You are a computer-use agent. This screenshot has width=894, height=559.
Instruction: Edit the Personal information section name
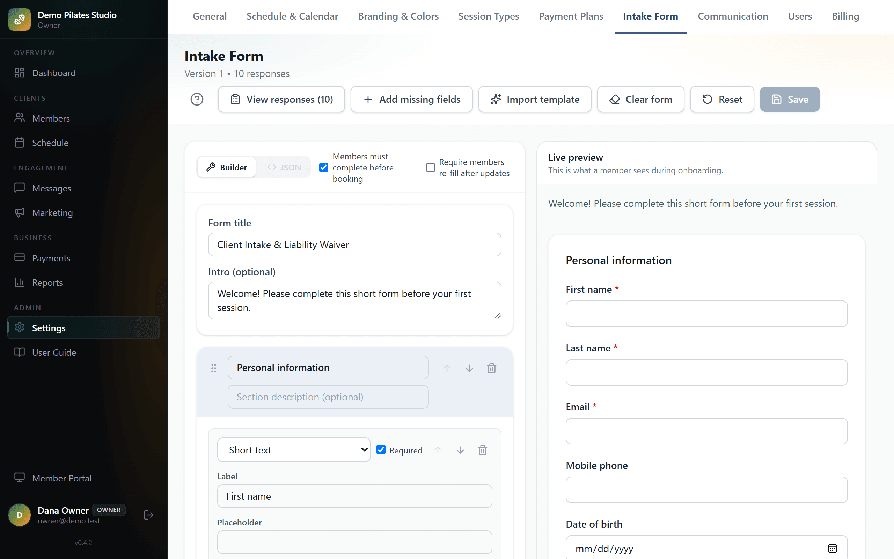(x=328, y=368)
